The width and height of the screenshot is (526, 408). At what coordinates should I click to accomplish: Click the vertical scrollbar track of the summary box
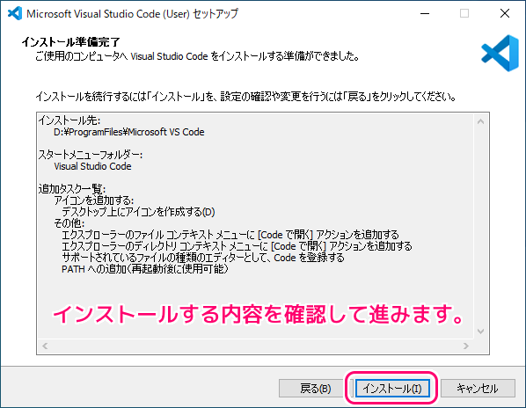click(x=481, y=226)
